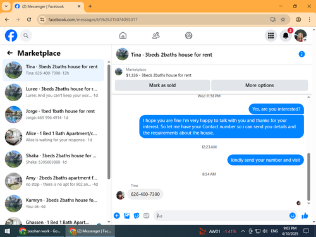
Task: Click the 'Yes, are you interested?' message
Action: 276,109
